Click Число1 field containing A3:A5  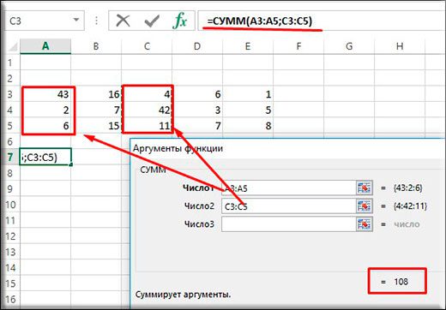coord(288,188)
